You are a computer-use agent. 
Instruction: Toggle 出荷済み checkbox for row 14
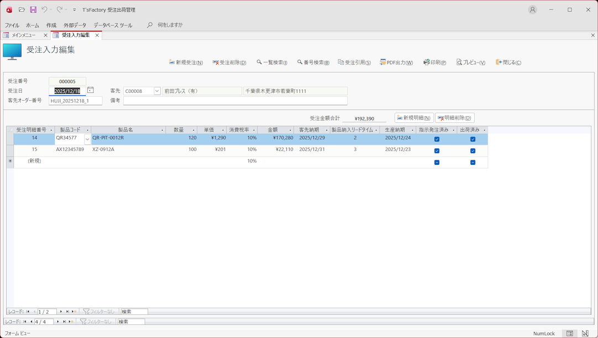point(473,139)
